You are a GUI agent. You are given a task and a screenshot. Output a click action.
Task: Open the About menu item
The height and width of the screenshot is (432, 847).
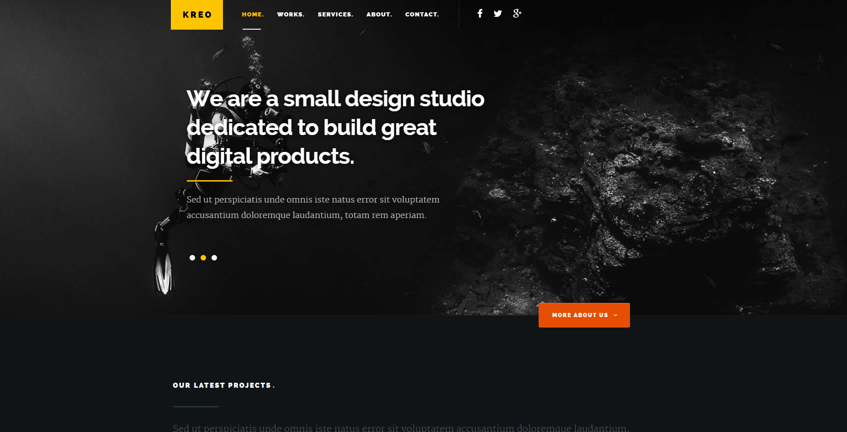point(379,15)
